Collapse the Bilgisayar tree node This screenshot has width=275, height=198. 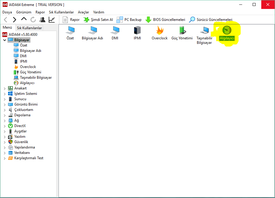[5, 40]
